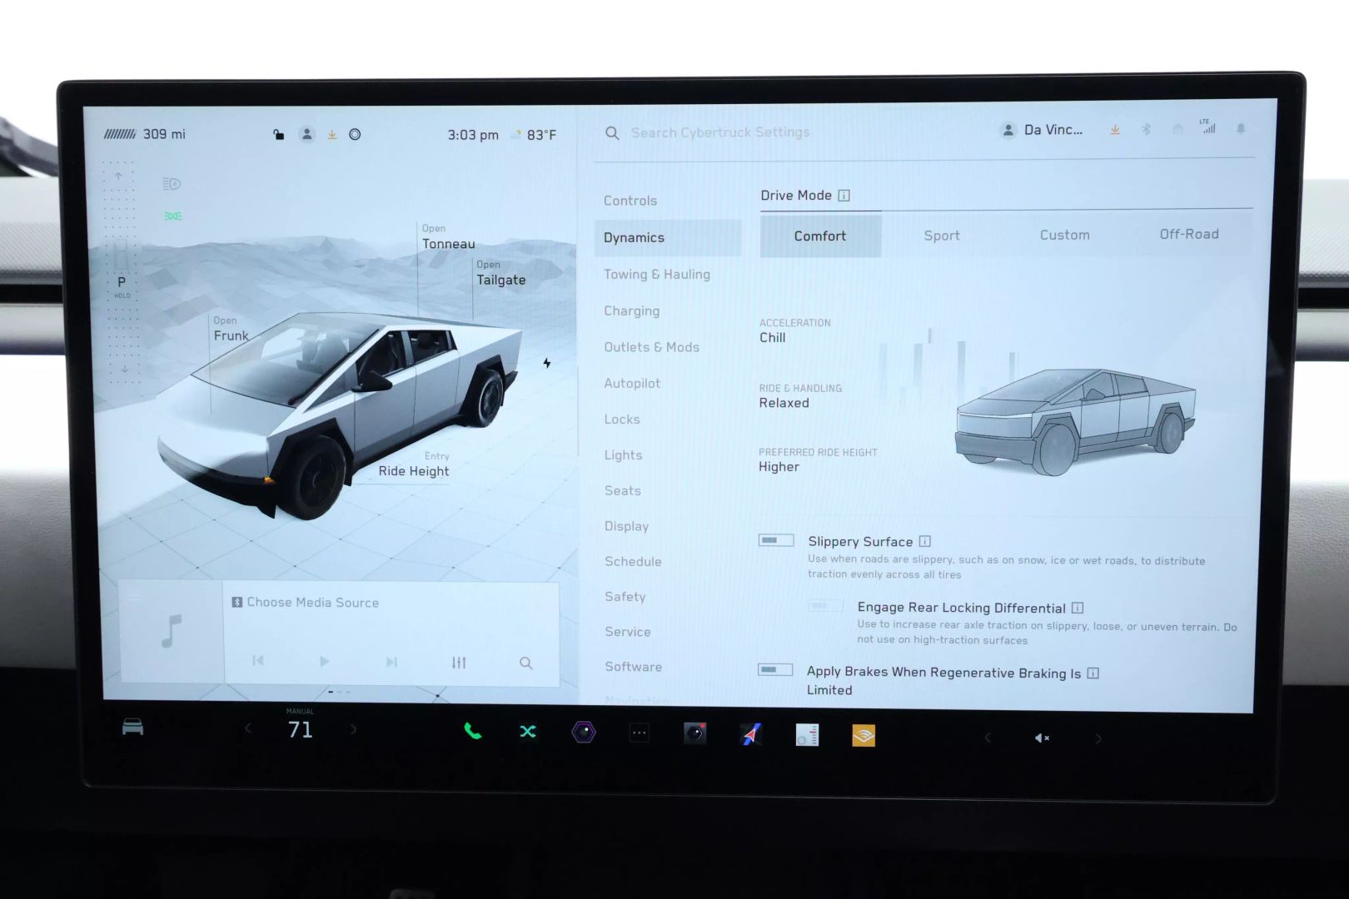
Task: Open Towing & Hauling settings
Action: click(657, 274)
